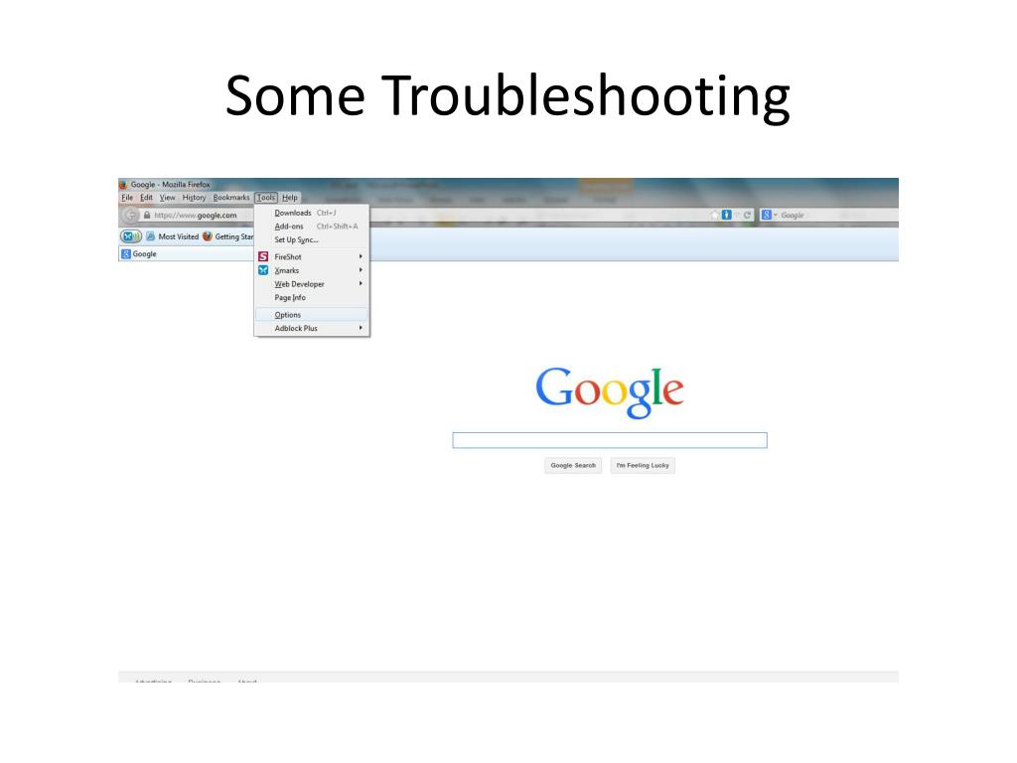Image resolution: width=1017 pixels, height=763 pixels.
Task: Click the I'm Feeling Lucky button
Action: point(643,465)
